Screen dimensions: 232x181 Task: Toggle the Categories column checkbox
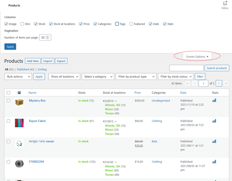pos(95,24)
